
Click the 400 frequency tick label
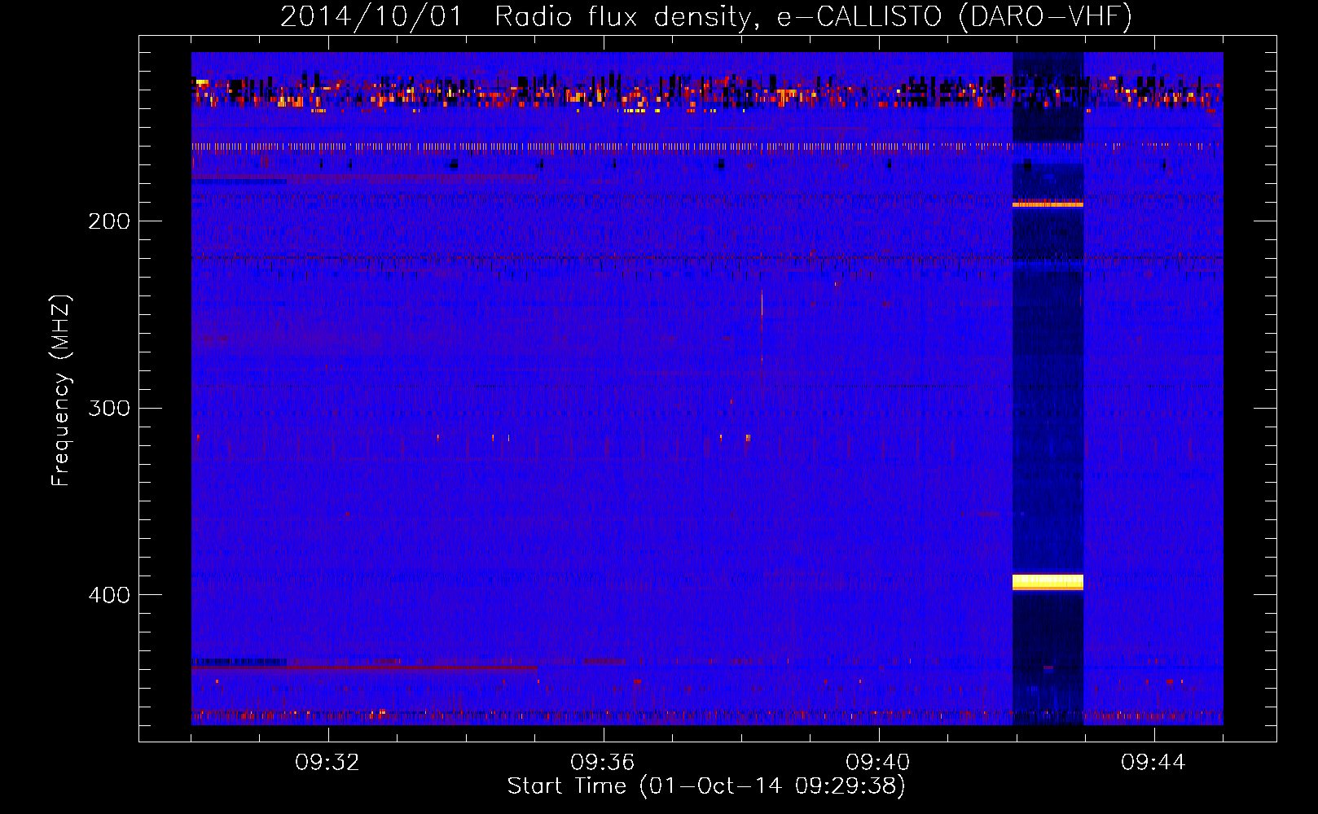pos(109,595)
